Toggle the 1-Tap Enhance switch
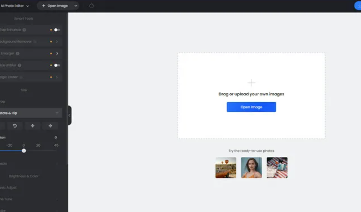This screenshot has width=361, height=212. [57, 30]
